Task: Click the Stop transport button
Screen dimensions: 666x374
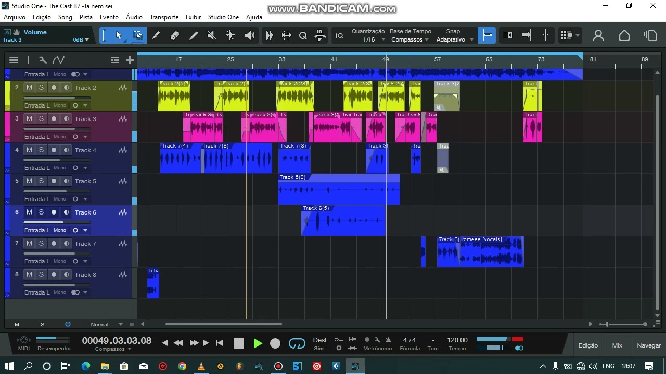Action: tap(239, 343)
